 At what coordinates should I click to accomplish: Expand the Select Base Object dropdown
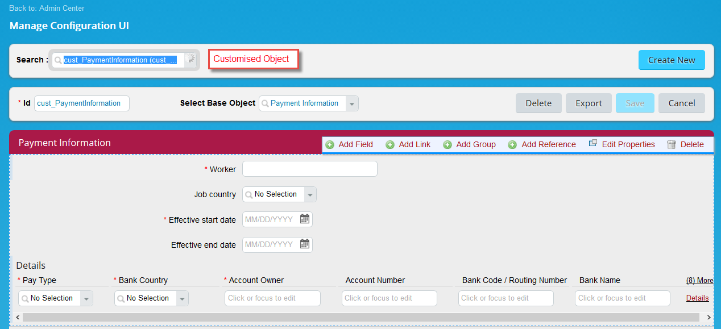click(352, 103)
